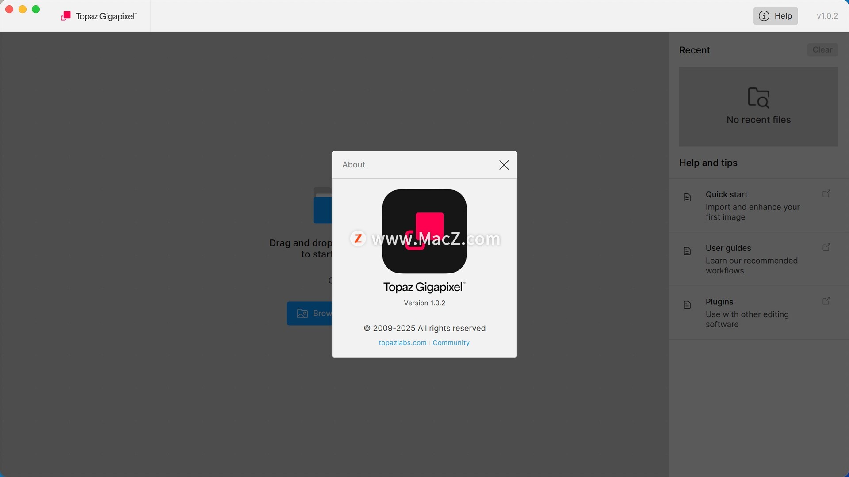Image resolution: width=849 pixels, height=477 pixels.
Task: Click the Browse images button
Action: point(310,313)
